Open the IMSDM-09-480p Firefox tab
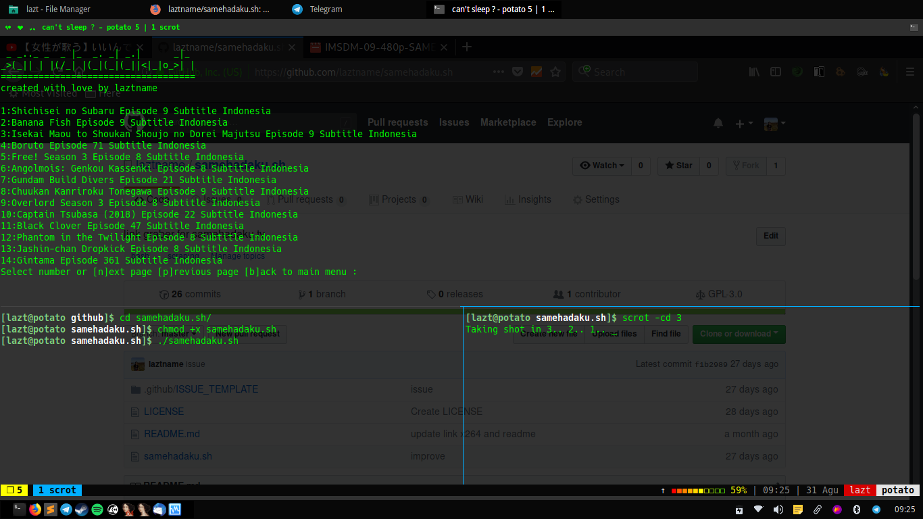The width and height of the screenshot is (923, 519). point(380,47)
